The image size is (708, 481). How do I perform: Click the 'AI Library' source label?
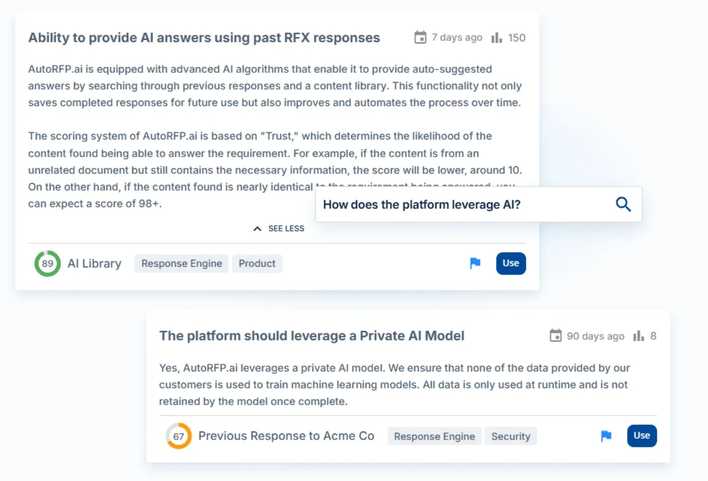pos(95,263)
